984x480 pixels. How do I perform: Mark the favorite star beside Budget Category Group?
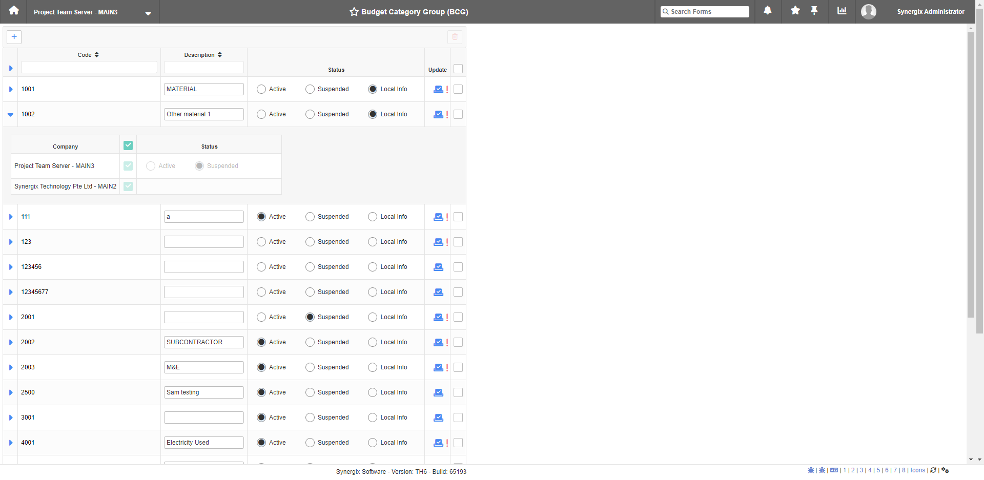coord(354,12)
